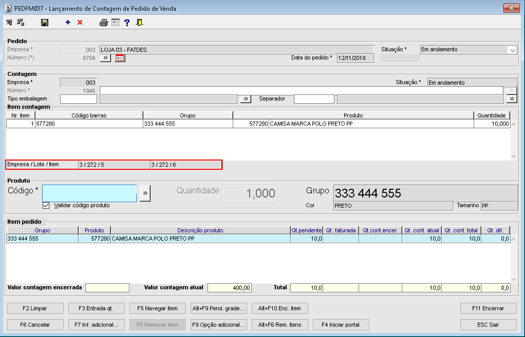Screen dimensions: 525x337
Task: Open the product Código lookup arrow button
Action: point(145,193)
